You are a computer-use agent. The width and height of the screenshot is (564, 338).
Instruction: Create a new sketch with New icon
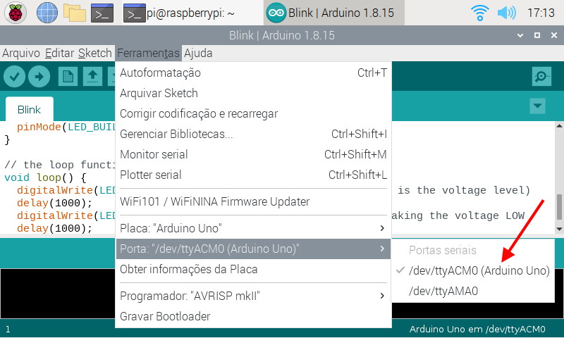point(68,77)
